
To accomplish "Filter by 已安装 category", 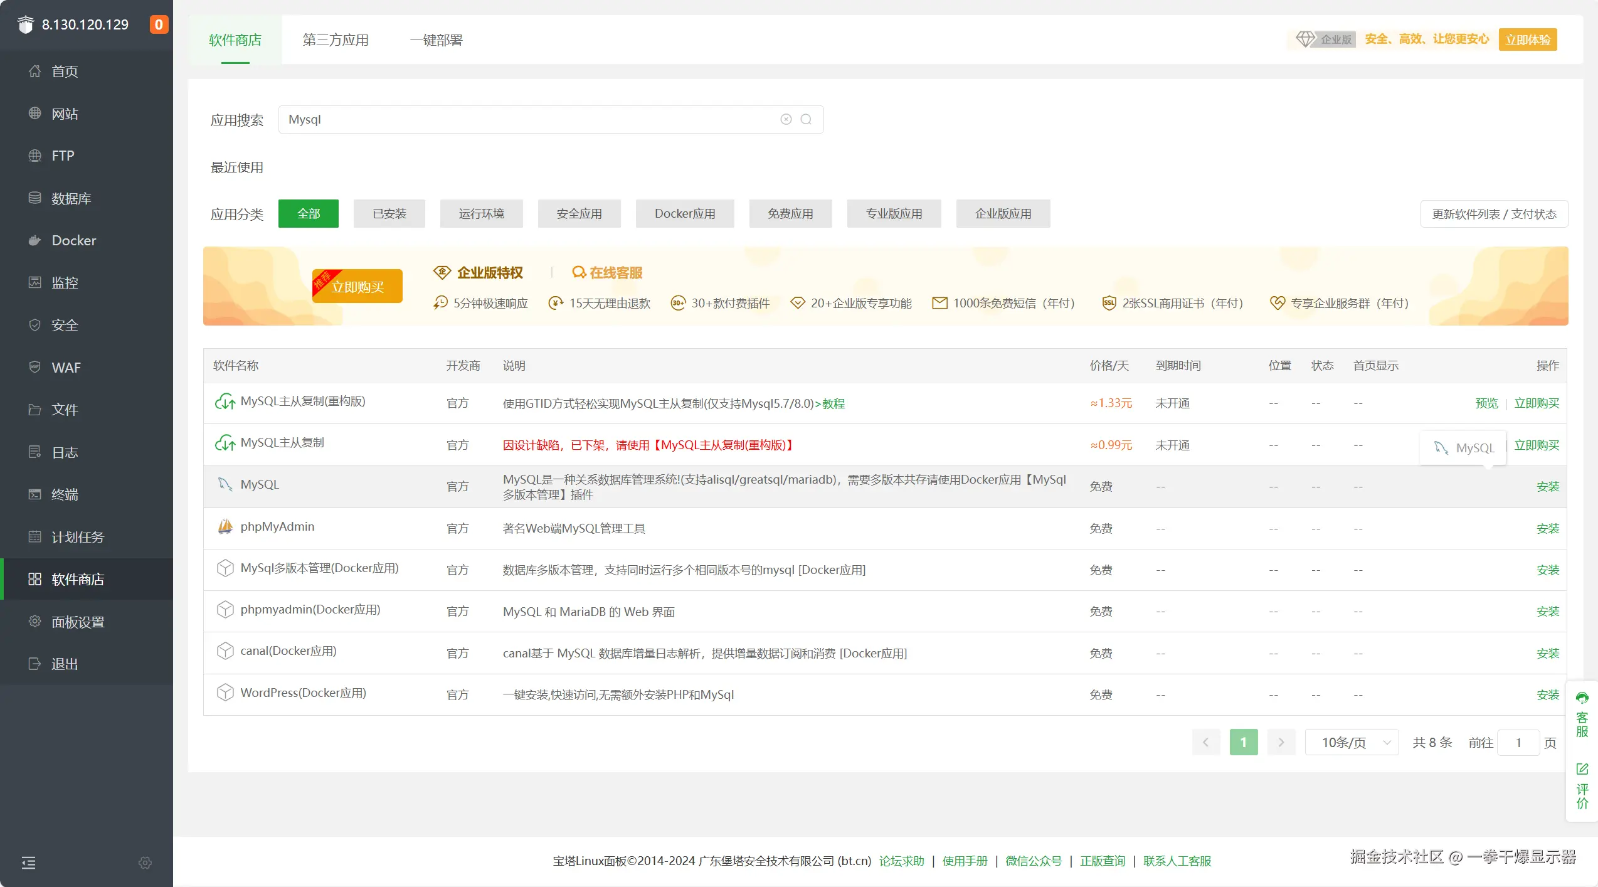I will tap(389, 214).
